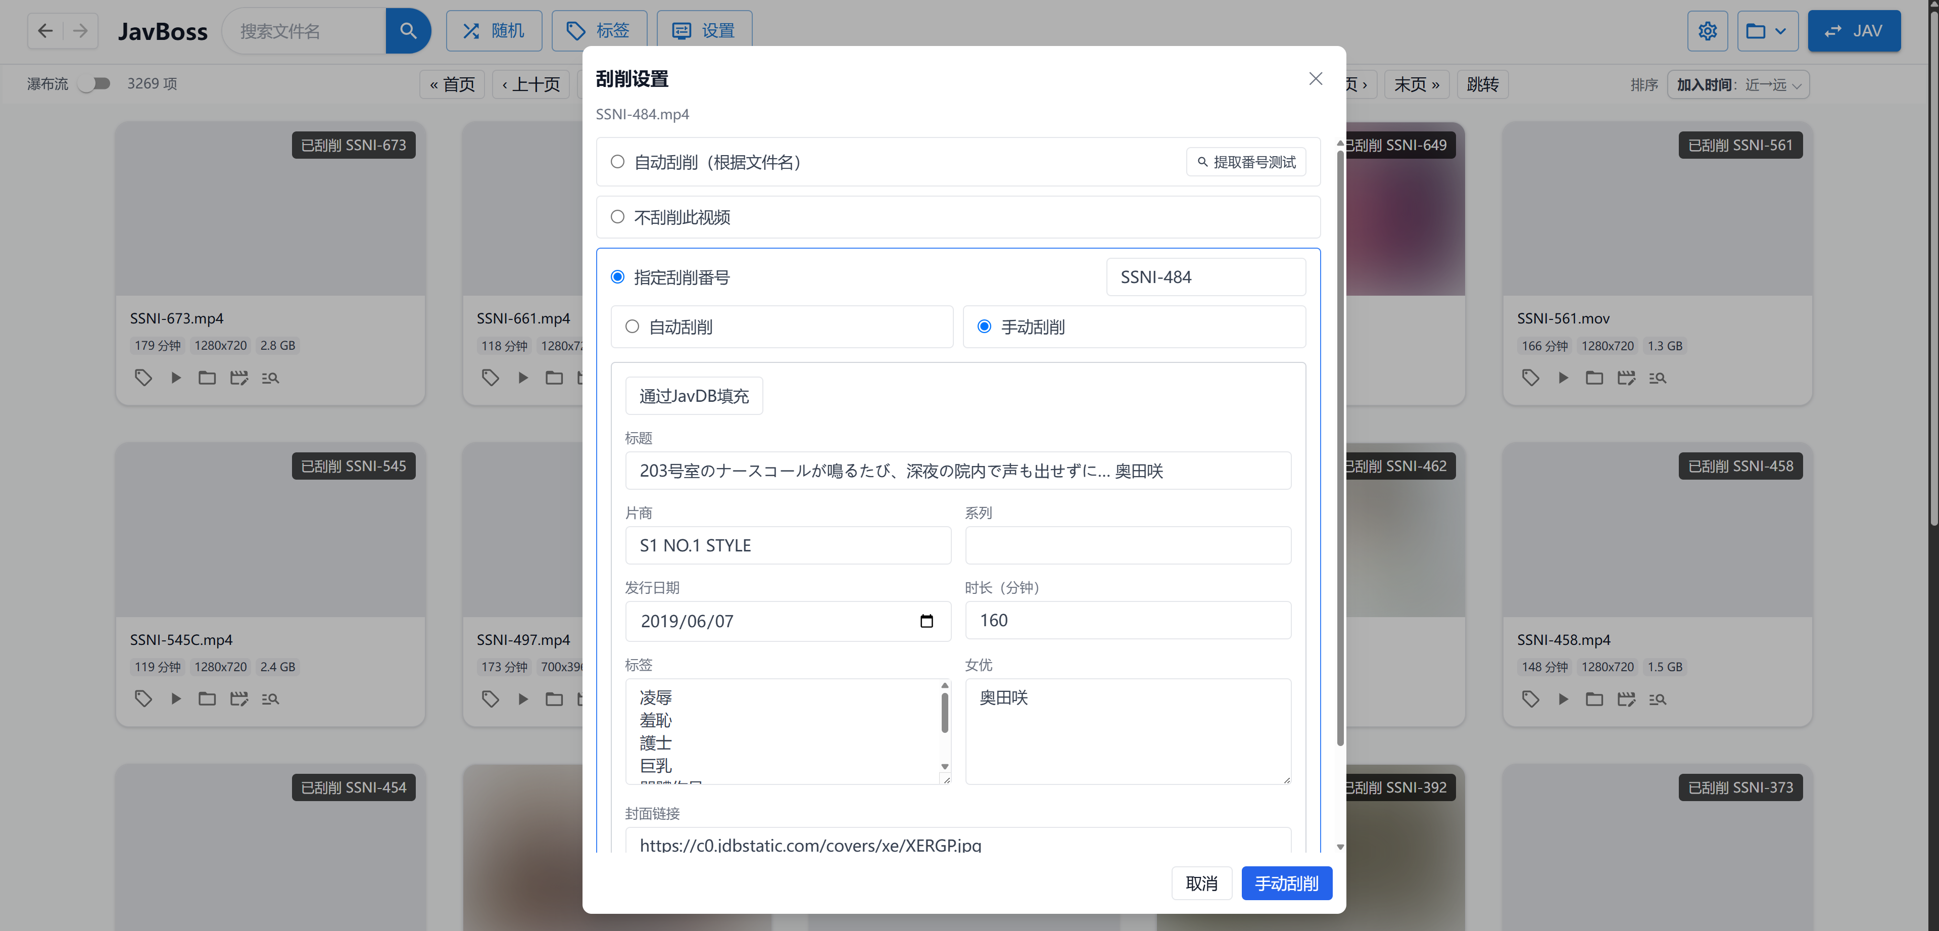
Task: Click the empty 系列 series field
Action: 1128,545
